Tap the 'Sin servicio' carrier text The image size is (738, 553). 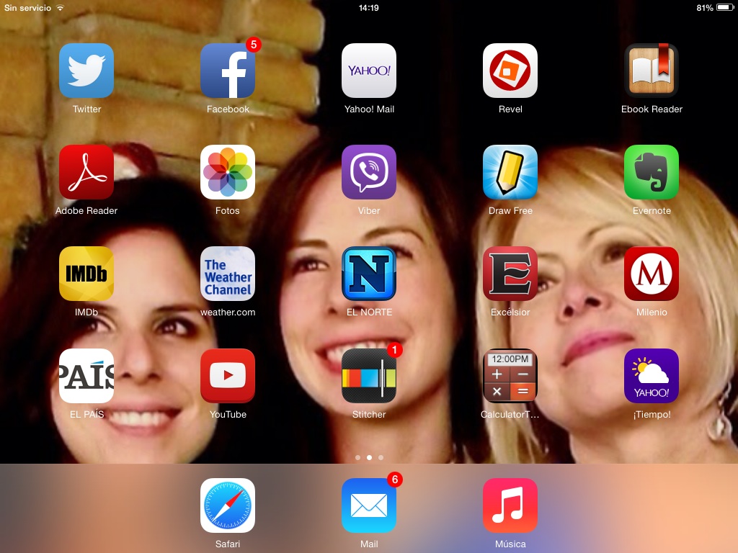pyautogui.click(x=27, y=7)
